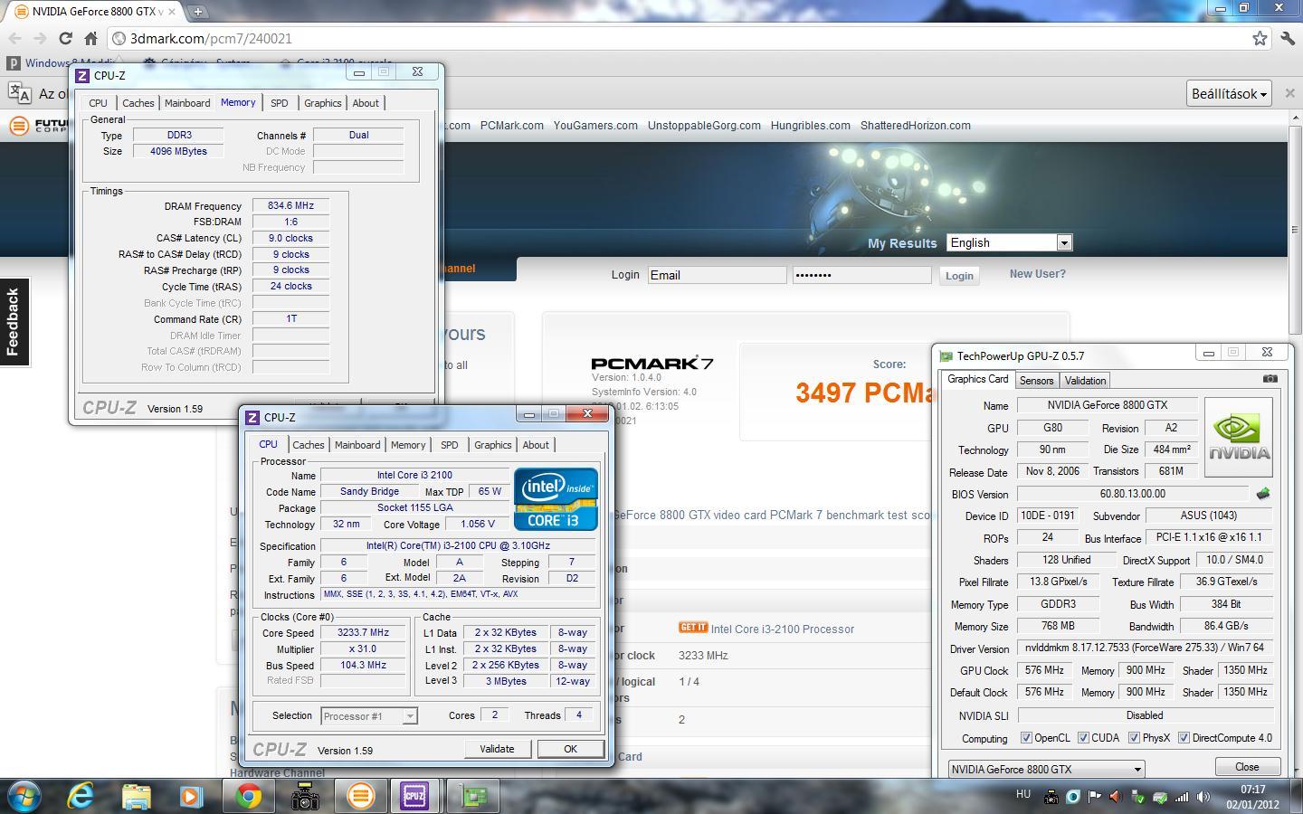Open the Intel Core i3-2100 Processor link
The width and height of the screenshot is (1303, 814).
(783, 629)
